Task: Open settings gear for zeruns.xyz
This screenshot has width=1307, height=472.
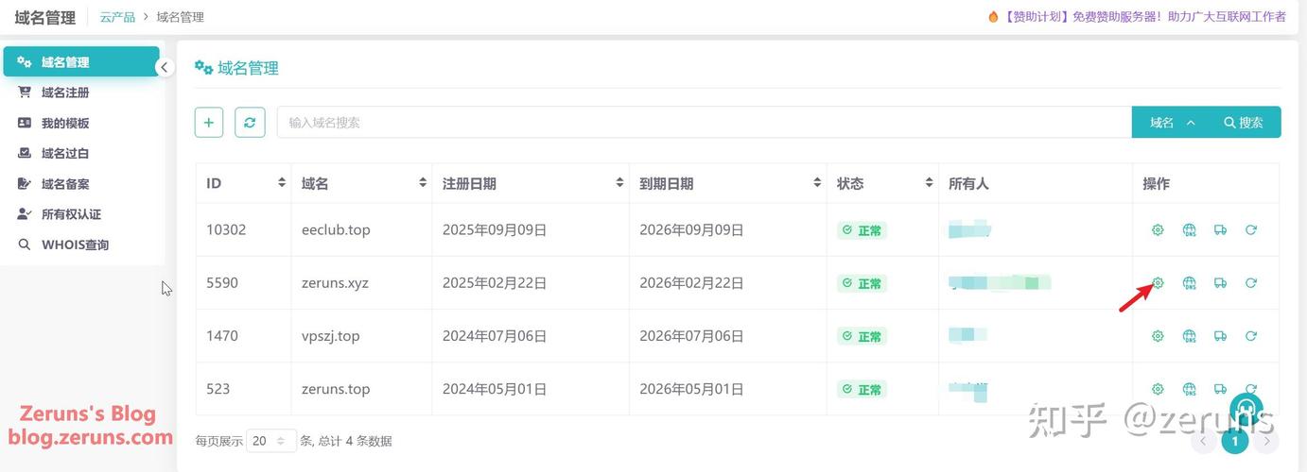Action: 1158,282
